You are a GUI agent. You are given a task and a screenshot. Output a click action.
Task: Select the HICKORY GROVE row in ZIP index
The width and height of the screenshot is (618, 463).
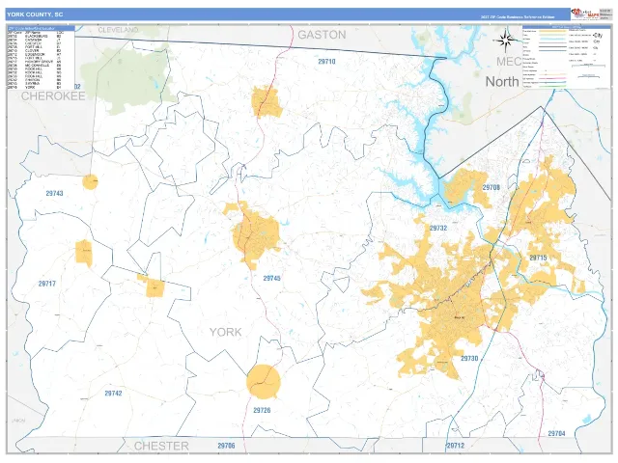click(x=35, y=62)
